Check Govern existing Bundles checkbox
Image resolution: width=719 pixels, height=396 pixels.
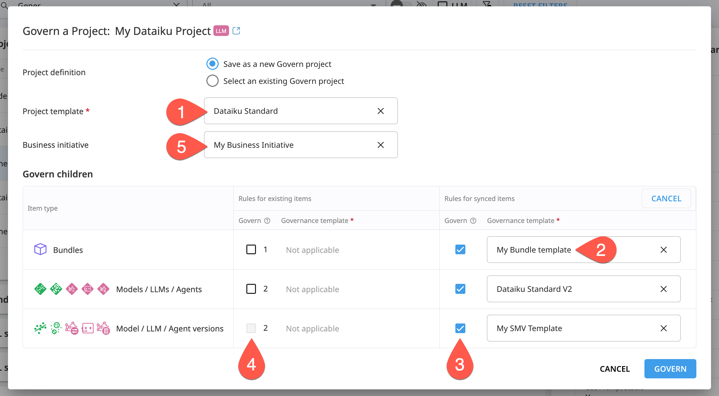click(x=251, y=250)
